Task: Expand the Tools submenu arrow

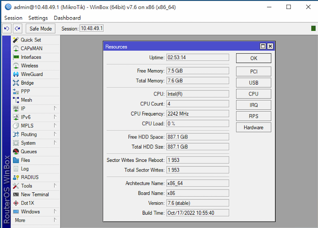Action: [55, 186]
